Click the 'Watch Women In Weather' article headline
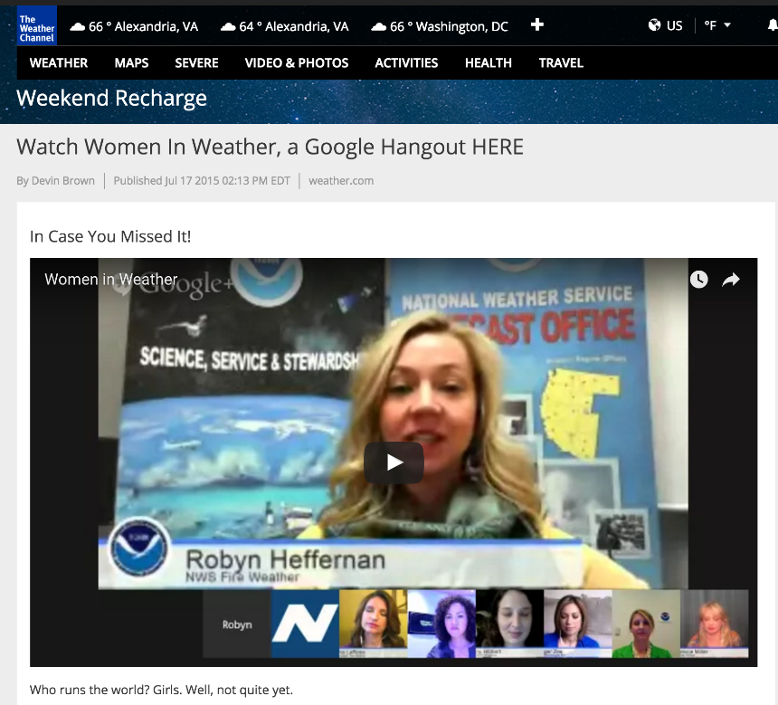Image resolution: width=778 pixels, height=705 pixels. pyautogui.click(x=270, y=148)
